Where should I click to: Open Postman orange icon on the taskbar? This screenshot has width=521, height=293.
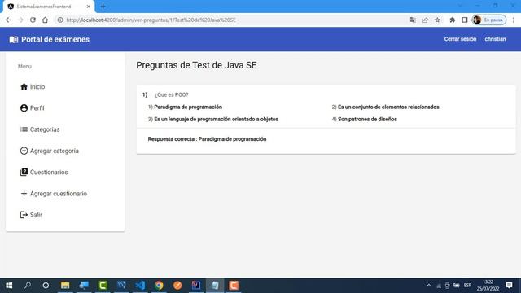point(177,286)
